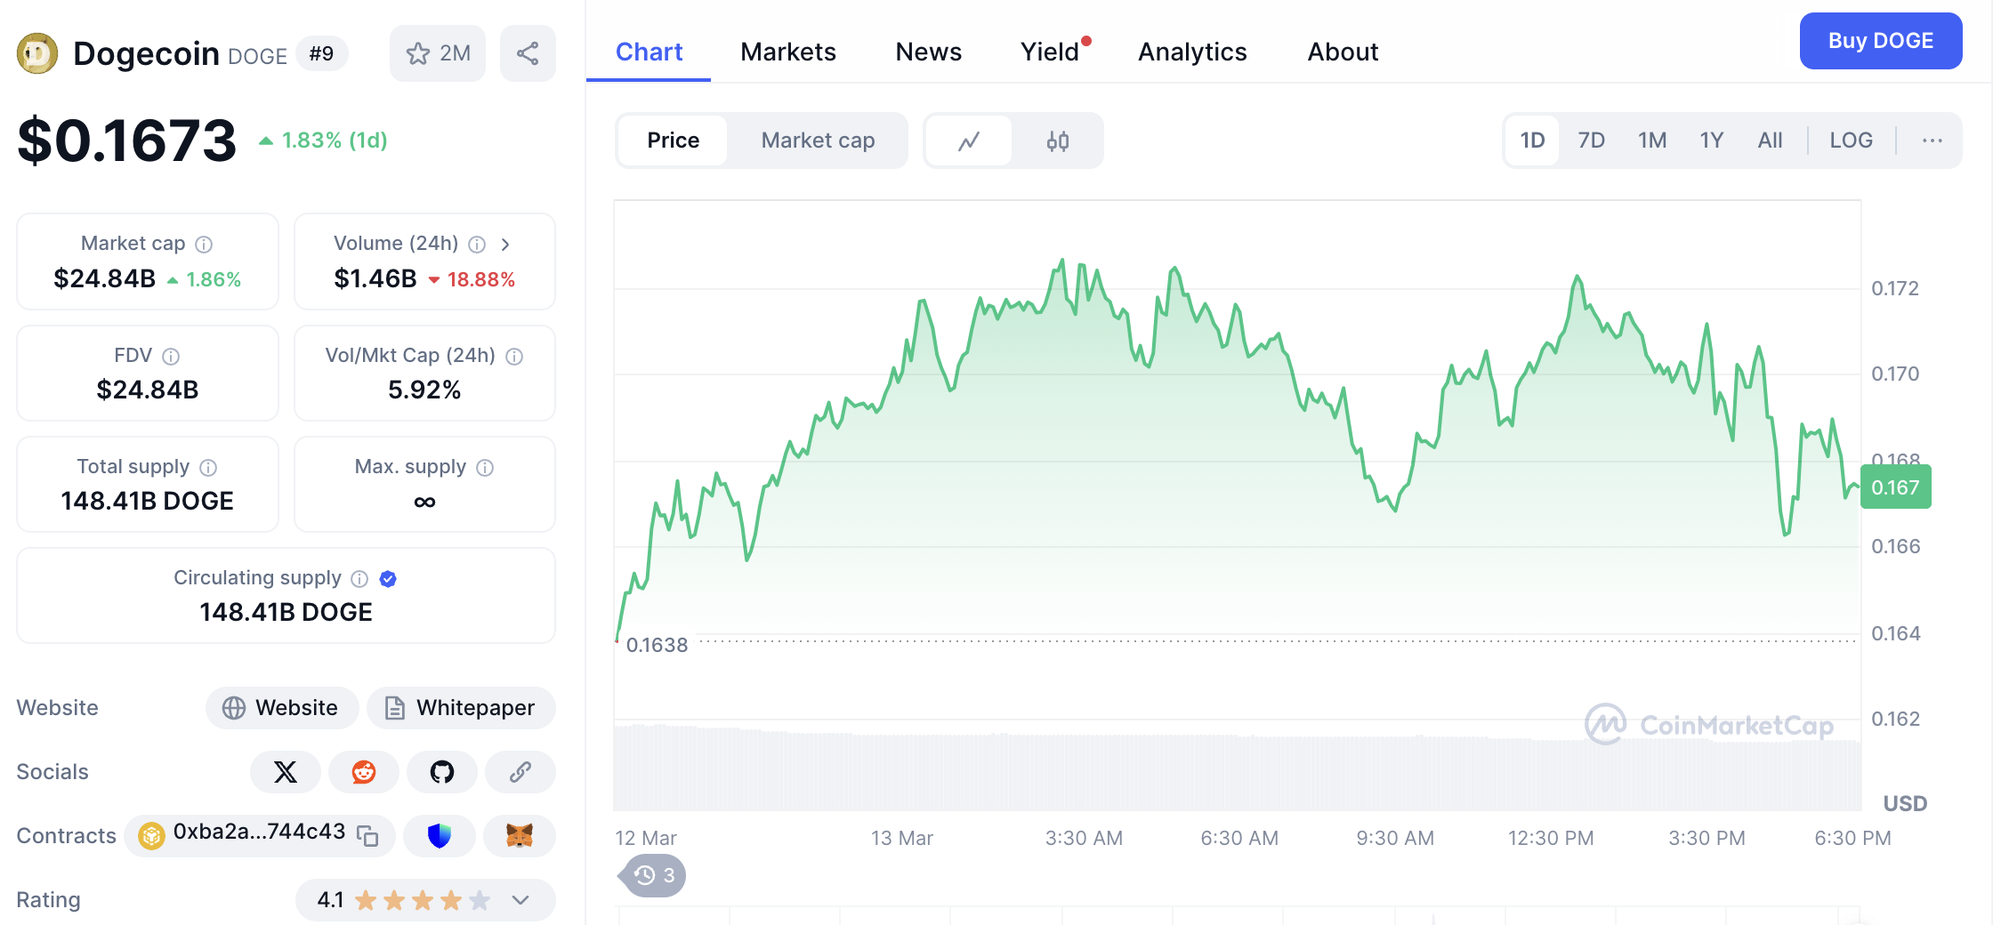Open the Whitepaper link
The height and width of the screenshot is (925, 1993).
click(x=461, y=708)
